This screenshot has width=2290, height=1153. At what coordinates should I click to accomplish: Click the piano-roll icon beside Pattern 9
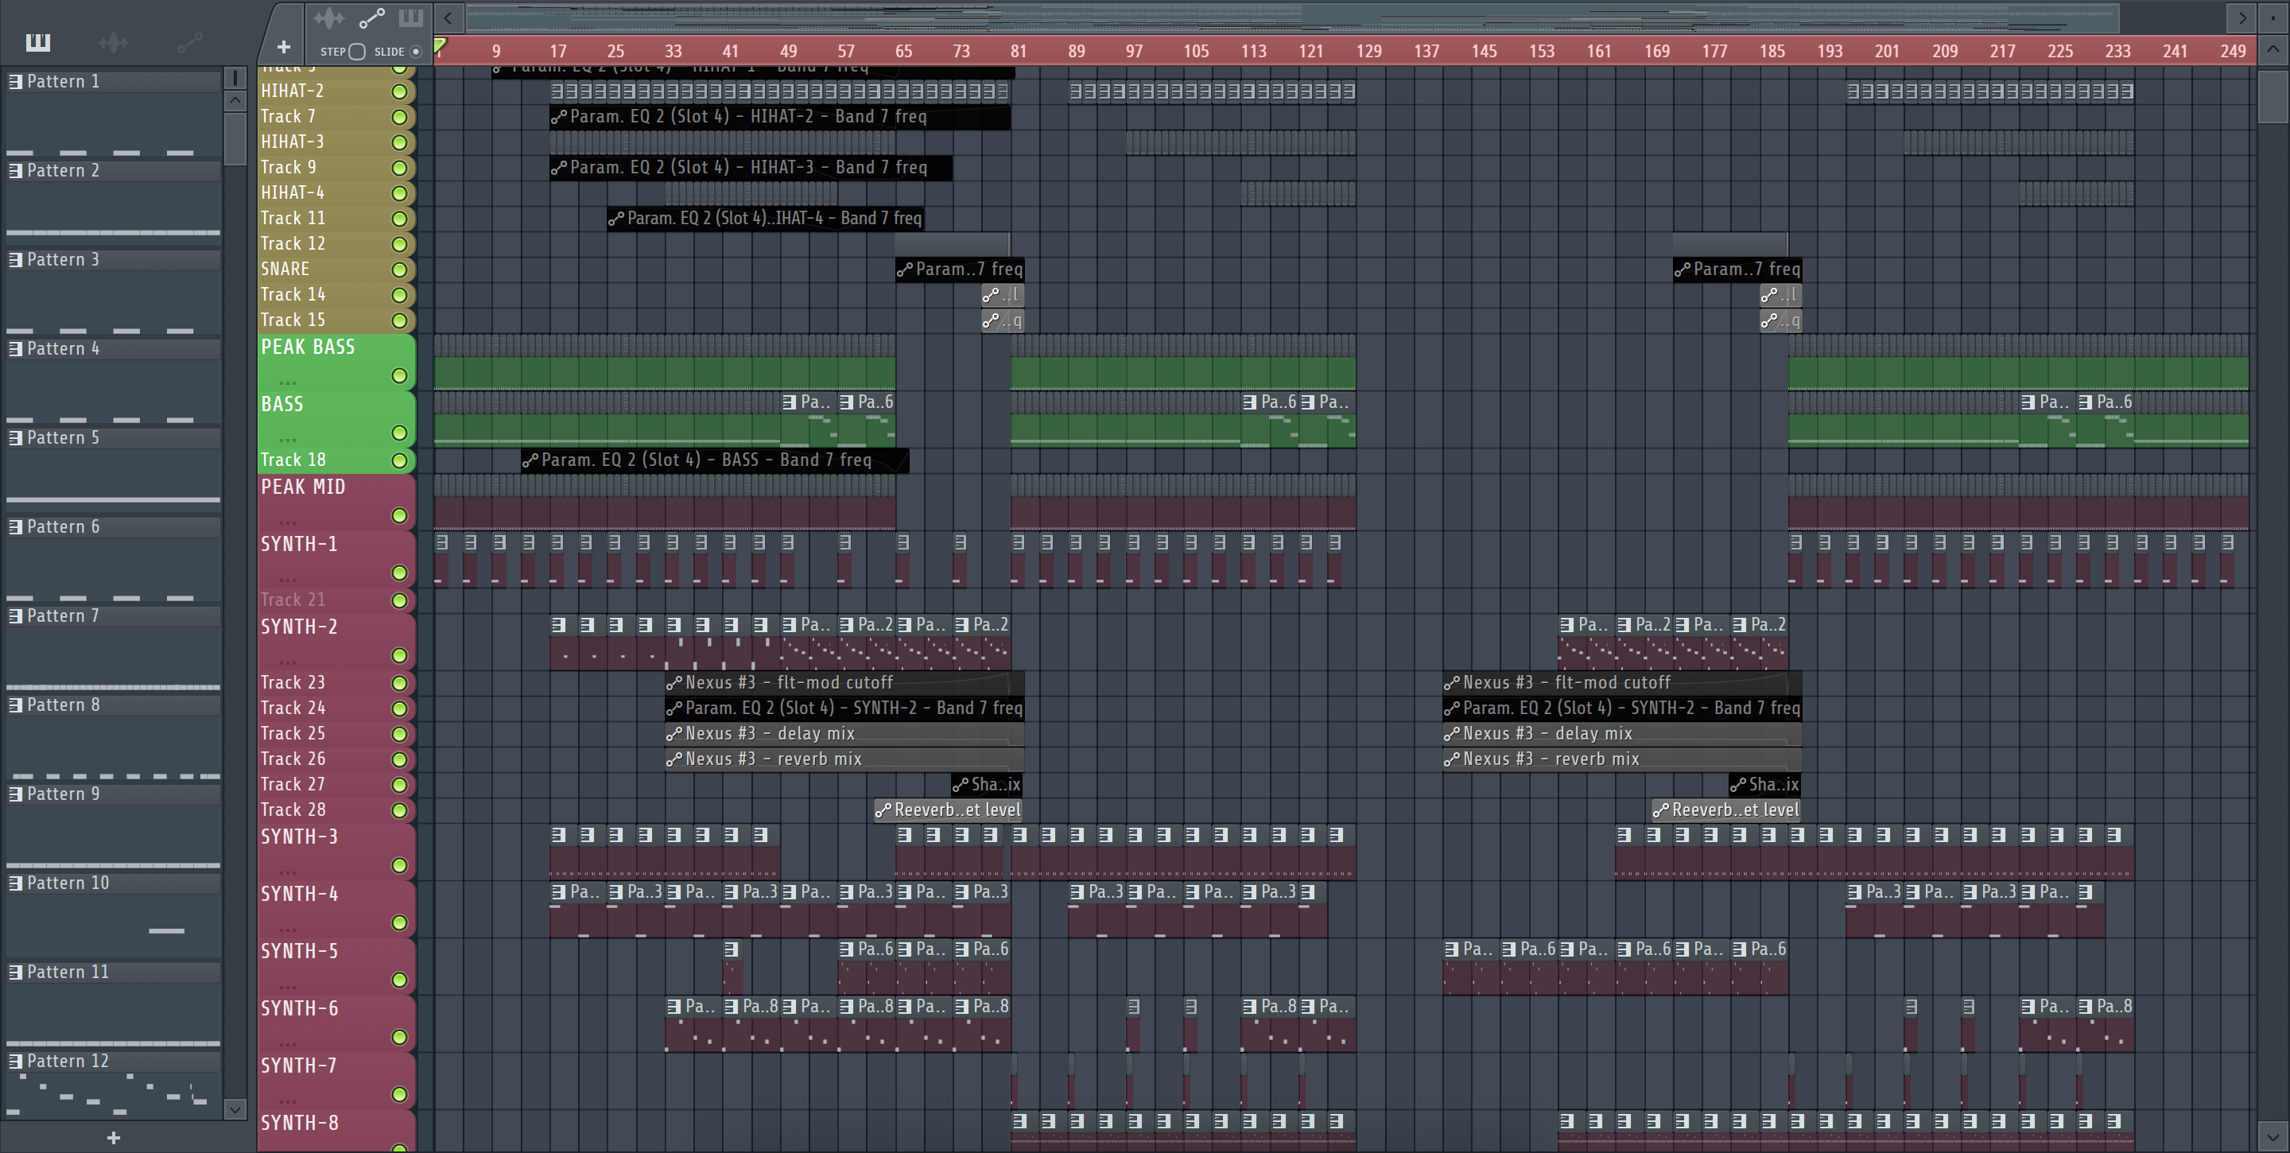(15, 794)
